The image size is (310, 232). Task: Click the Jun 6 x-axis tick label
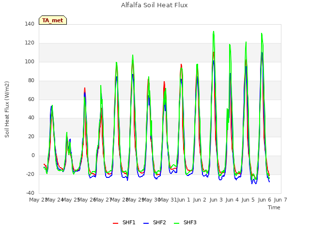tap(264, 200)
